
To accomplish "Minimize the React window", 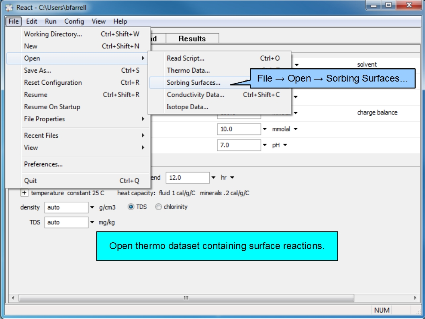I will click(374, 5).
